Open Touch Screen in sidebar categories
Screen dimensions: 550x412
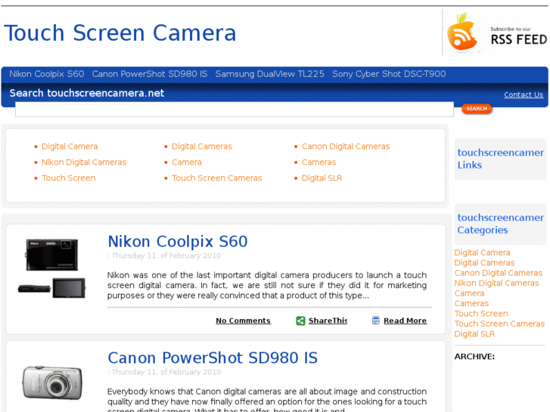(x=481, y=314)
